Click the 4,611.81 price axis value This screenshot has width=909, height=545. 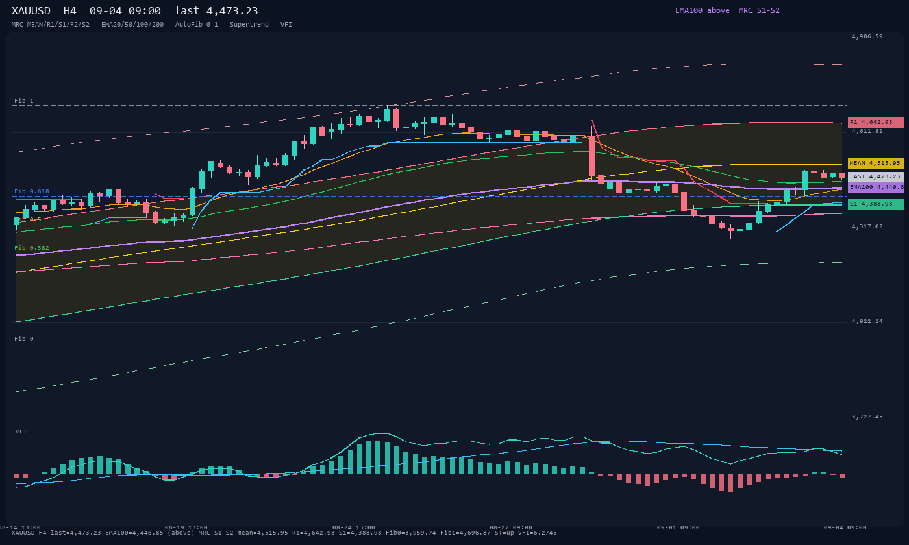pyautogui.click(x=867, y=132)
